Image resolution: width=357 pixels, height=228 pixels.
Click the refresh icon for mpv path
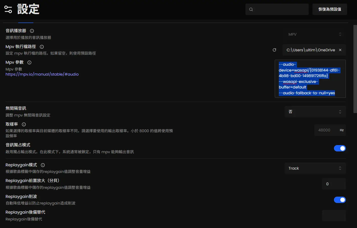click(274, 50)
